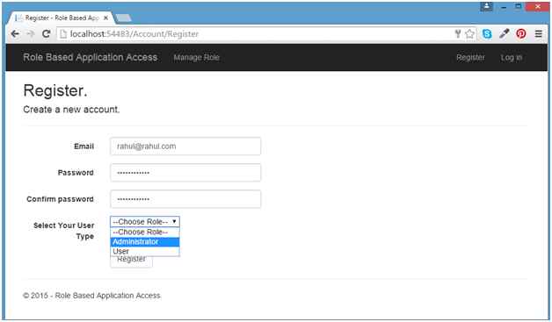Bookmark this page with the star icon

[x=469, y=33]
